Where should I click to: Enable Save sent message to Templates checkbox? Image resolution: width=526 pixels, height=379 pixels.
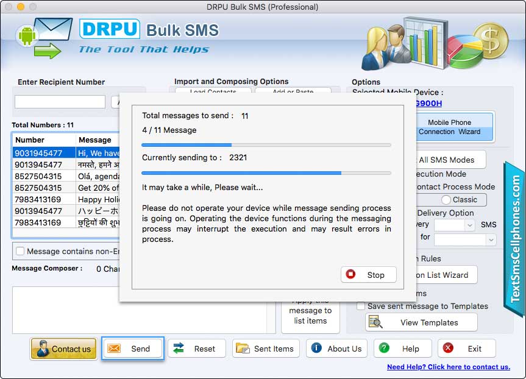[361, 306]
